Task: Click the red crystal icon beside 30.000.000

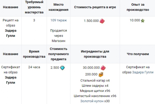Action: click(x=103, y=68)
